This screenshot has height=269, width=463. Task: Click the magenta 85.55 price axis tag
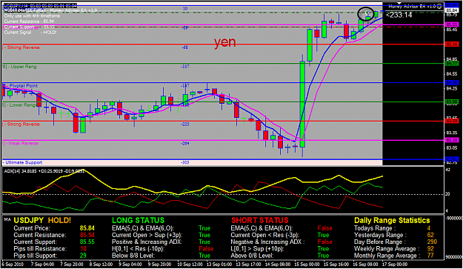pyautogui.click(x=452, y=24)
